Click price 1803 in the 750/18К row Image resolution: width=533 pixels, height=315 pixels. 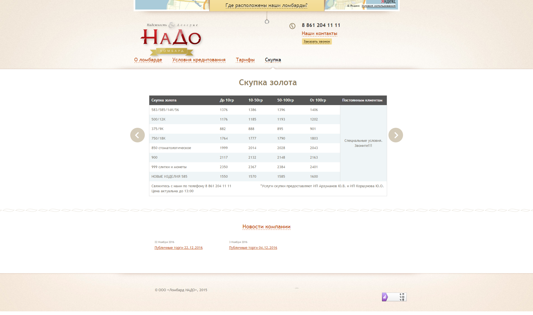click(314, 138)
